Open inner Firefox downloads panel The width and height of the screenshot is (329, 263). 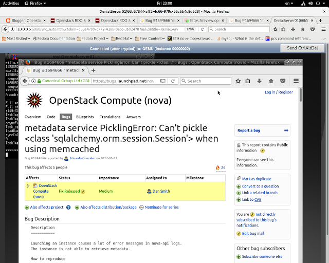pyautogui.click(x=259, y=81)
